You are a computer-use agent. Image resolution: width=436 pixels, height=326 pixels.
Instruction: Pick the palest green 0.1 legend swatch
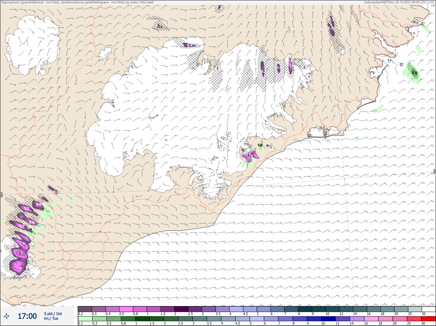click(x=85, y=319)
